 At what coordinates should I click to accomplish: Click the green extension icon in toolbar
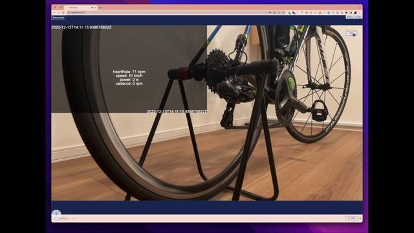[289, 12]
